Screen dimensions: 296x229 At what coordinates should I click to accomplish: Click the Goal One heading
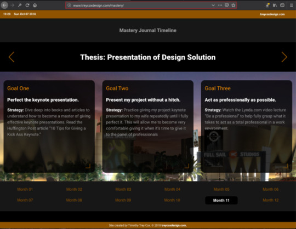click(x=18, y=88)
